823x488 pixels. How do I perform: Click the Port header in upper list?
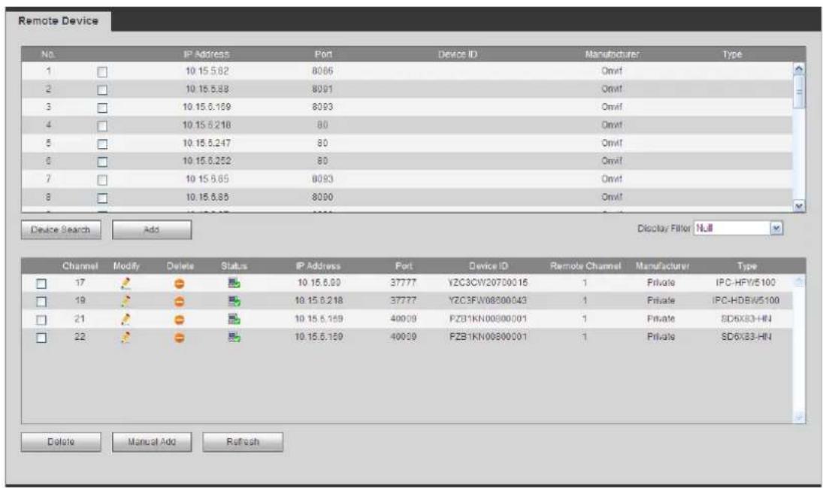[322, 54]
